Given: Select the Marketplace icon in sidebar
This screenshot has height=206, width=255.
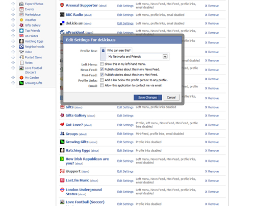Looking at the screenshot, I should (21, 14).
